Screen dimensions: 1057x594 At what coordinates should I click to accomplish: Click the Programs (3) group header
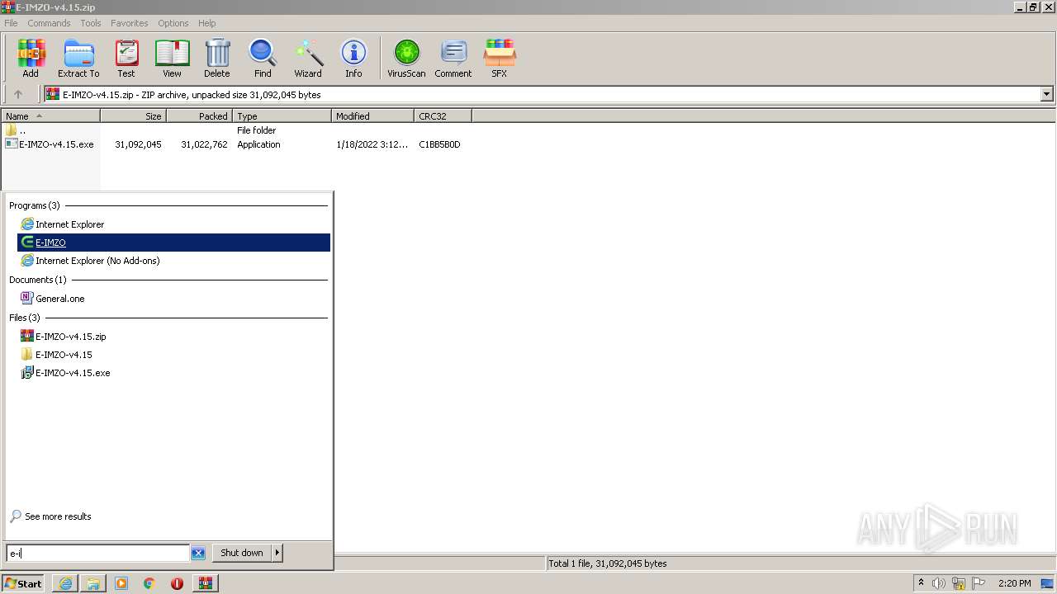(35, 205)
